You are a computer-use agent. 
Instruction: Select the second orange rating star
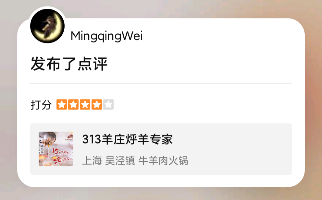(x=73, y=104)
